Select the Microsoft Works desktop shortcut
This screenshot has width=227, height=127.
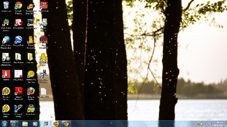(18, 108)
